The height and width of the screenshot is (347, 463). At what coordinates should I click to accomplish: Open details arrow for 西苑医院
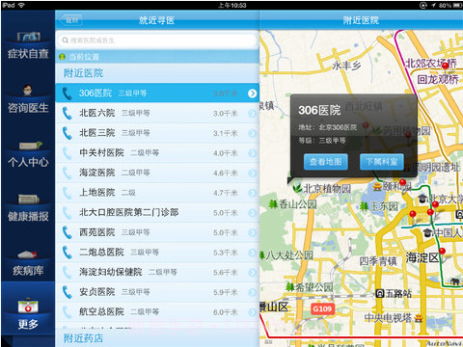point(253,232)
